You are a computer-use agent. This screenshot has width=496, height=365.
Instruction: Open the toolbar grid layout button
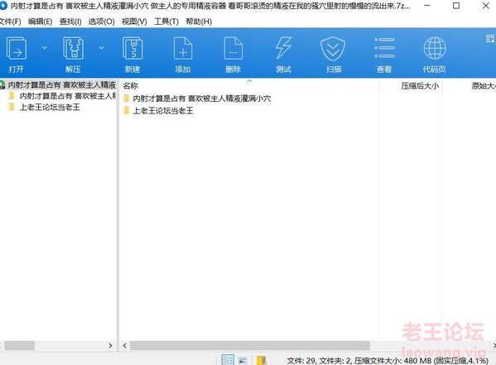[x=490, y=39]
